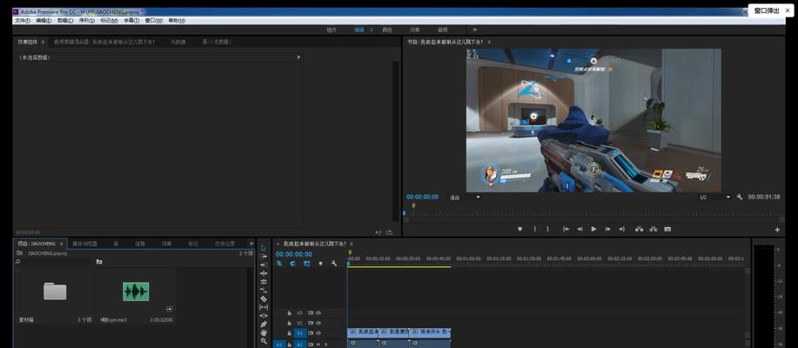Create new bin in project panel
Screen dimensions: 798x348
(99, 262)
